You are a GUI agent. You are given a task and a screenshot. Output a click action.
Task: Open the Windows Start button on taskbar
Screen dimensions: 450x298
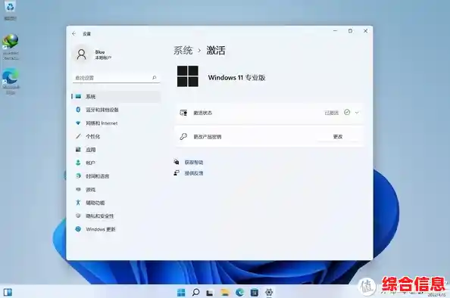181,292
